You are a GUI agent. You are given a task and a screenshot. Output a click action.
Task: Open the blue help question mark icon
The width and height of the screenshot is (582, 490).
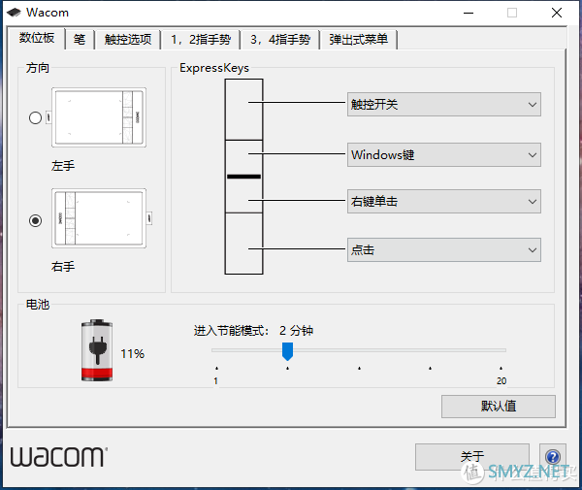553,457
